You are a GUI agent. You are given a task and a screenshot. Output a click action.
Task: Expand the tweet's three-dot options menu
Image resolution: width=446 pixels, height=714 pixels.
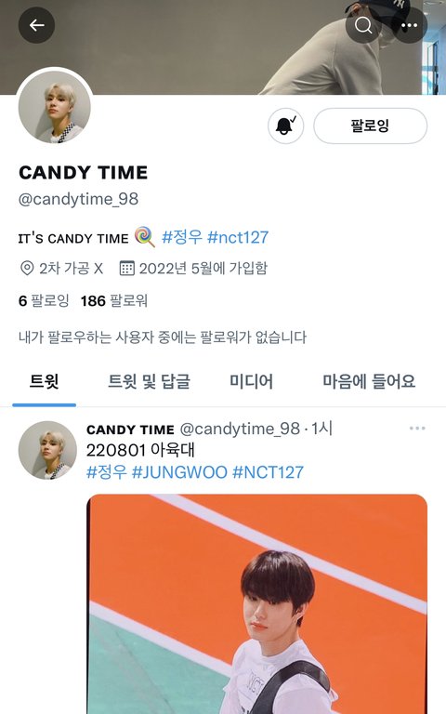pos(417,428)
